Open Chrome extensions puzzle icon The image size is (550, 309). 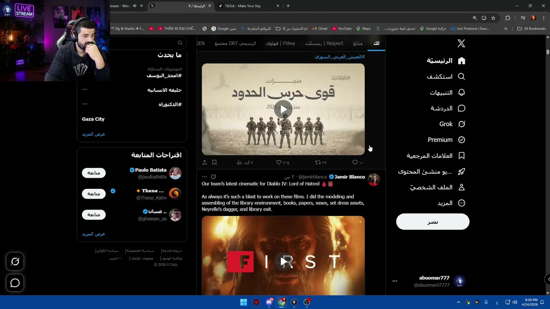(x=508, y=18)
